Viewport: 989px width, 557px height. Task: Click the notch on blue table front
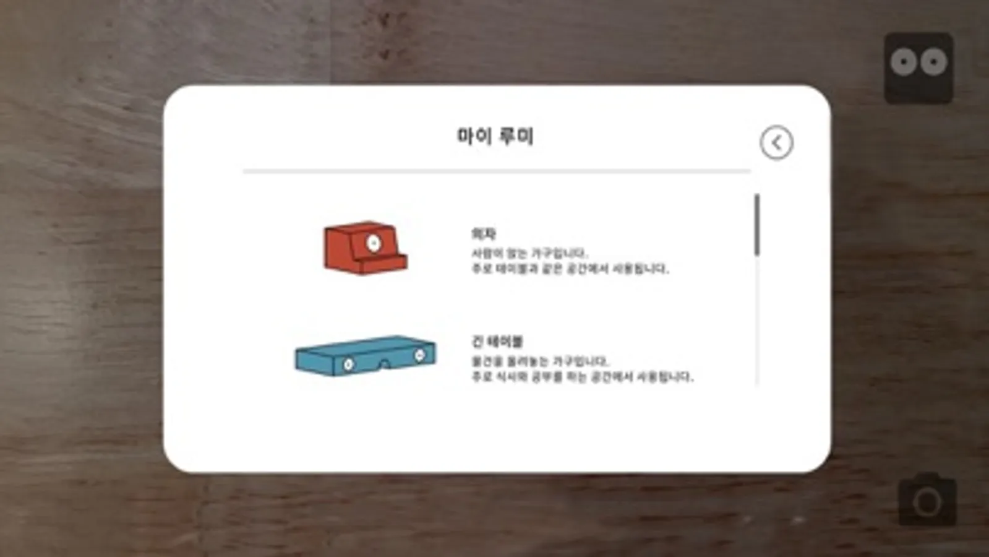pos(384,365)
